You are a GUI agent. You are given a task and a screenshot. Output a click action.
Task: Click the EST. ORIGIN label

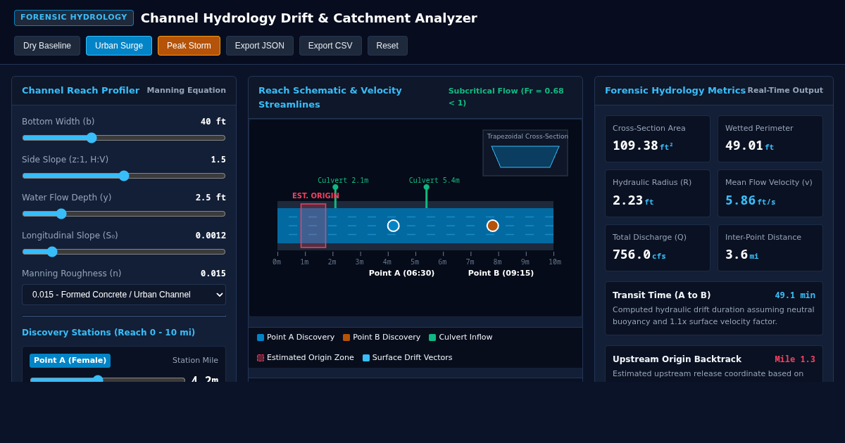(315, 196)
